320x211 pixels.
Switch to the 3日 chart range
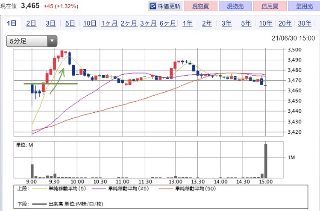pyautogui.click(x=50, y=23)
